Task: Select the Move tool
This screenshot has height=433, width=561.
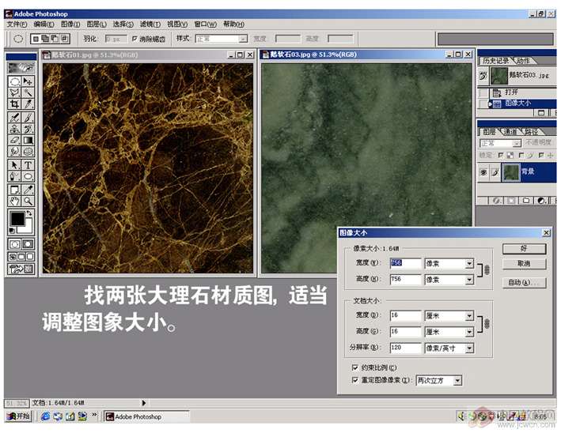Action: click(28, 82)
